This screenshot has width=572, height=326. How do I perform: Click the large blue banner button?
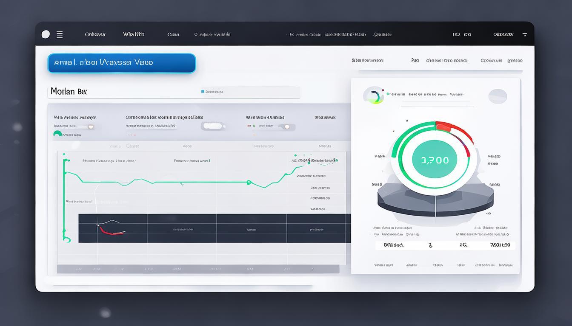[x=122, y=63]
